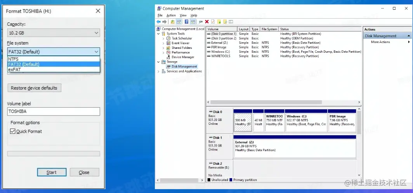Image resolution: width=413 pixels, height=193 pixels.
Task: Click the Performance gauge icon in tree
Action: pos(168,52)
